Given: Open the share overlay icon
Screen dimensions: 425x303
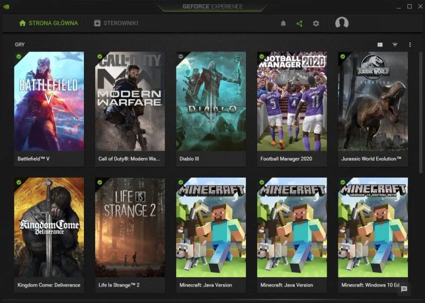Looking at the screenshot, I should click(300, 23).
